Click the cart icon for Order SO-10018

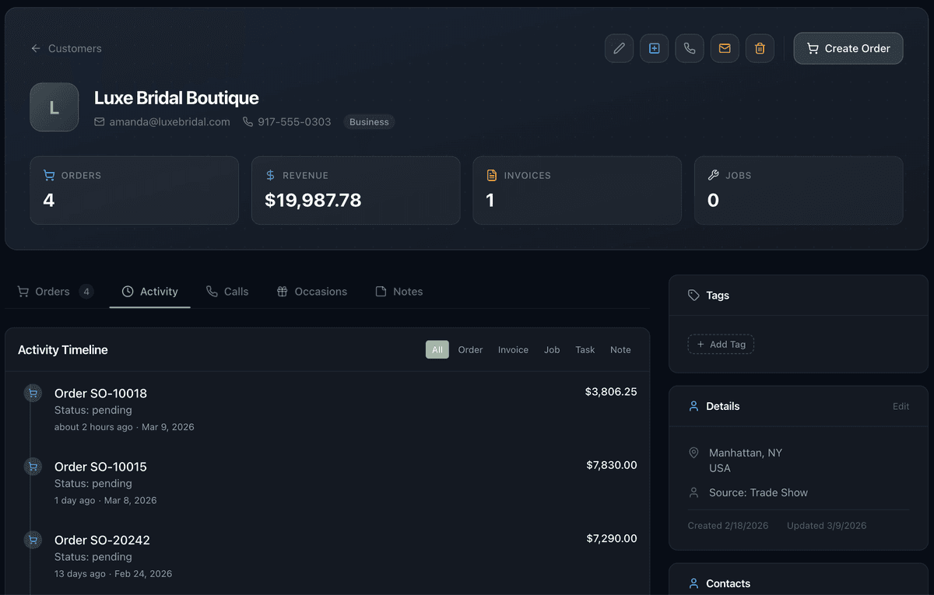tap(33, 394)
